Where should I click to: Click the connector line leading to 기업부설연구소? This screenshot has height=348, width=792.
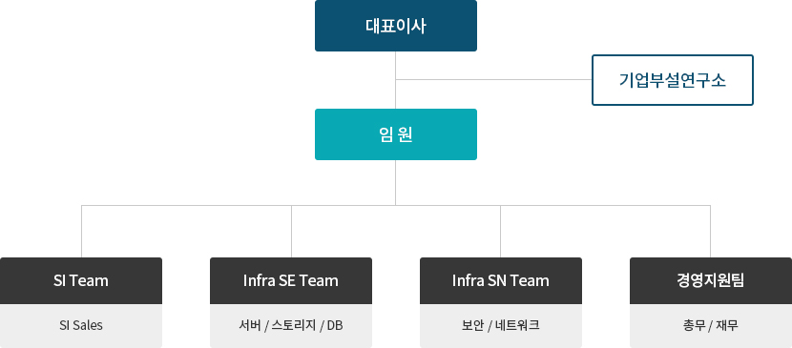click(x=493, y=80)
